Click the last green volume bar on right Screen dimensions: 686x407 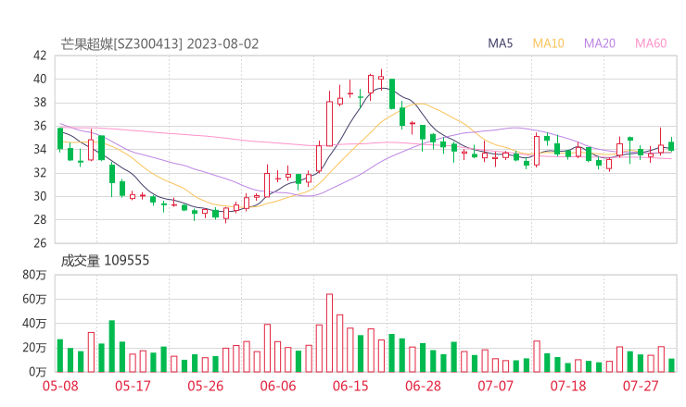[671, 365]
